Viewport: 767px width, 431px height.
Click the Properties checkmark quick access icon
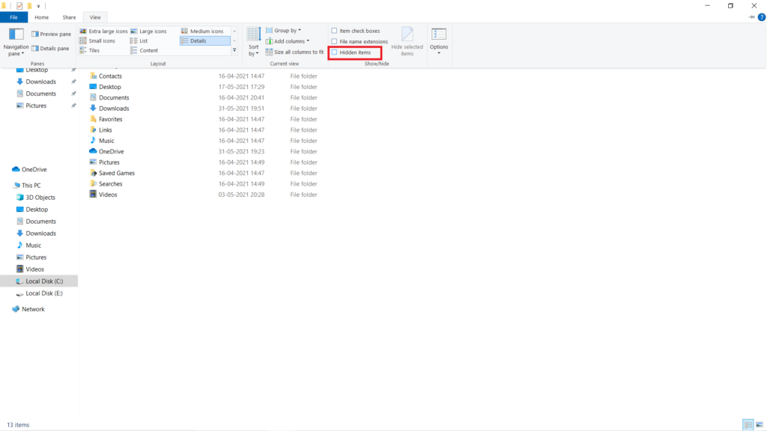[19, 6]
